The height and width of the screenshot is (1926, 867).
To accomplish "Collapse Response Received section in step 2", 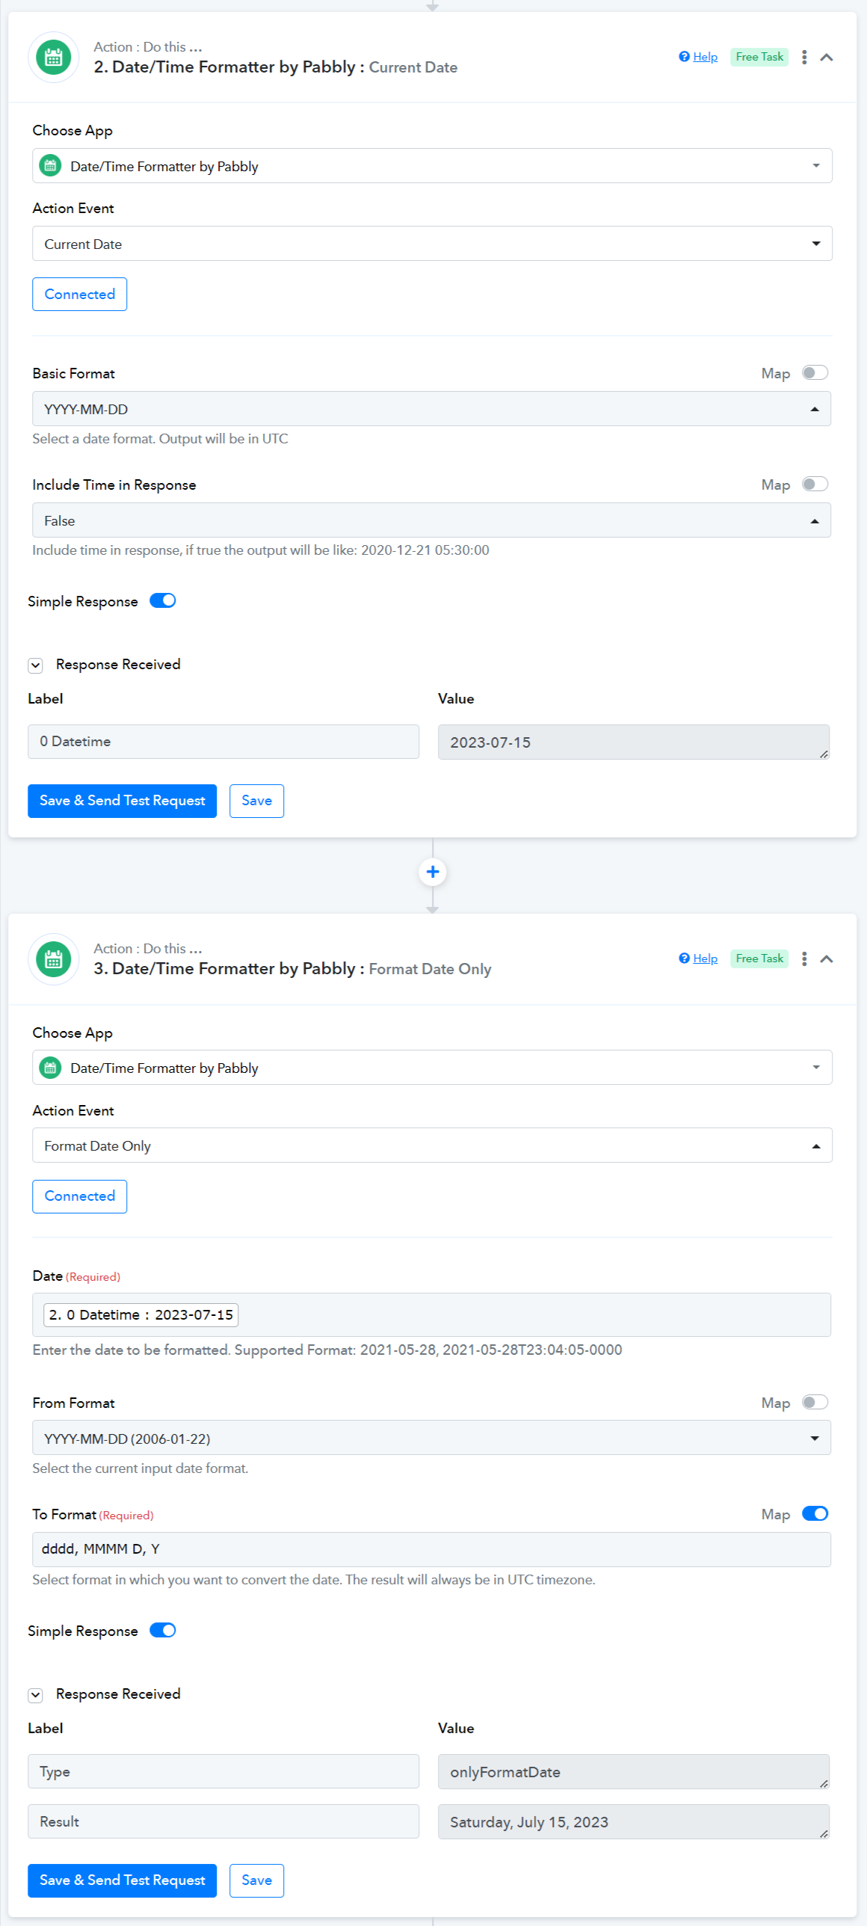I will click(36, 665).
